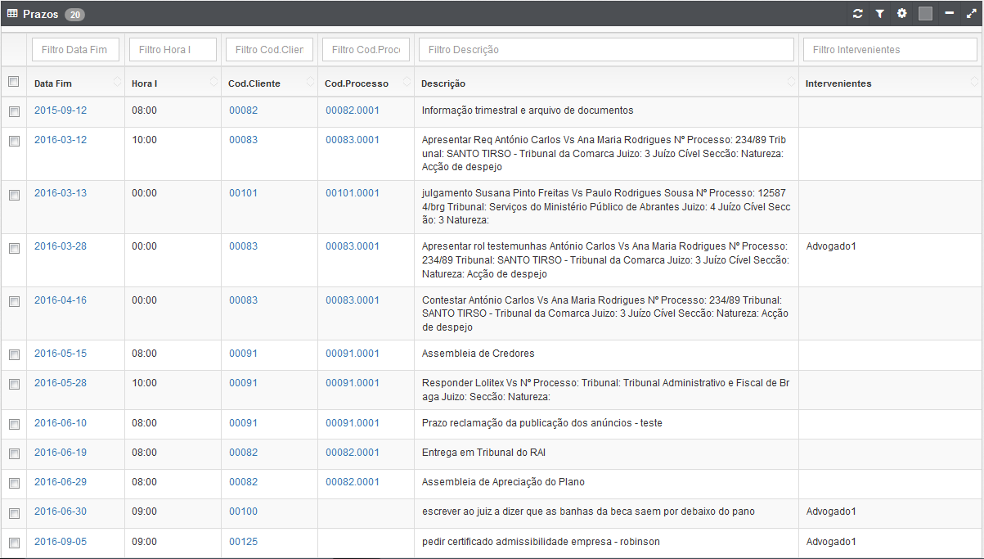Collapse the Prazos panel with the minus icon
The height and width of the screenshot is (559, 984).
pos(950,14)
